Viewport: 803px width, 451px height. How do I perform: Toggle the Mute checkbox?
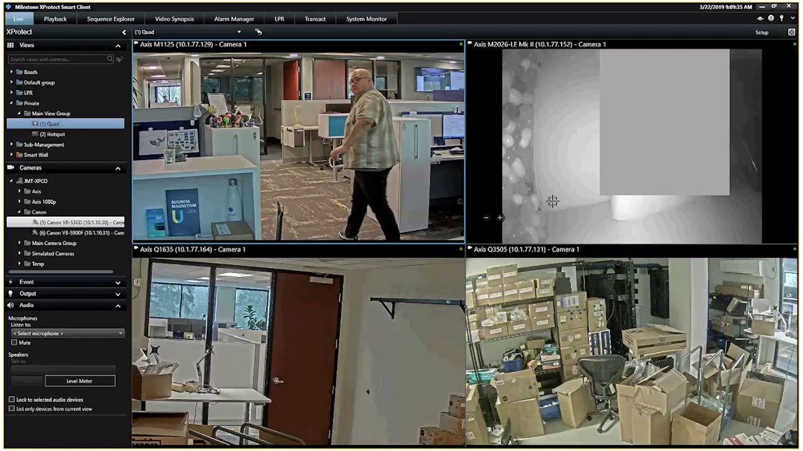14,343
